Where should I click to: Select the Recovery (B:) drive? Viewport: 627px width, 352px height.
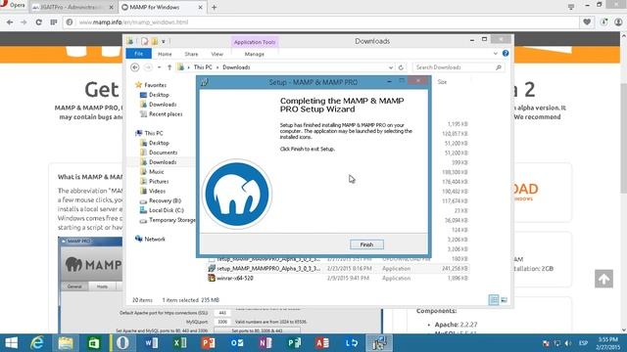point(165,200)
